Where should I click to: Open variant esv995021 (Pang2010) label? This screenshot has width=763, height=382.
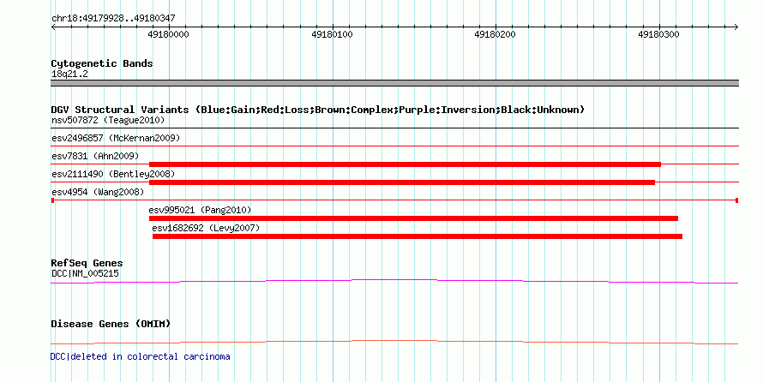200,211
